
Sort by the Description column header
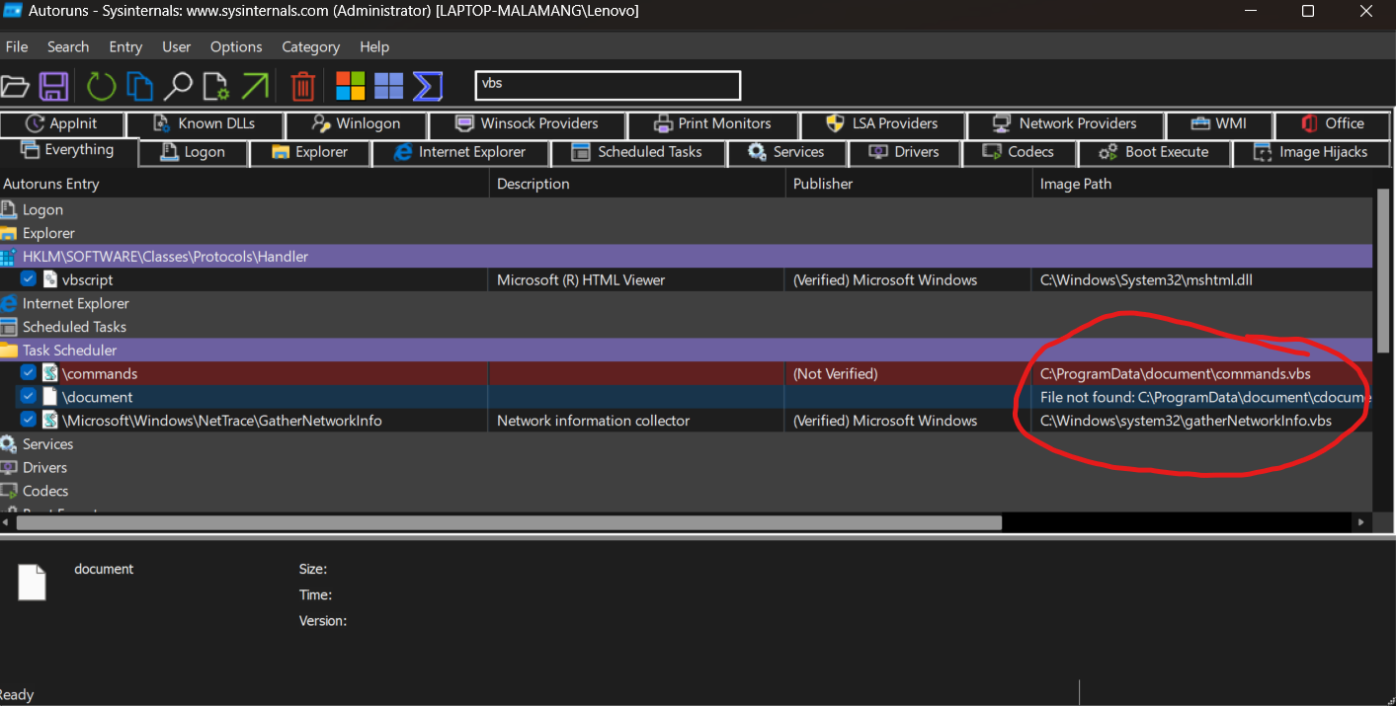(637, 184)
